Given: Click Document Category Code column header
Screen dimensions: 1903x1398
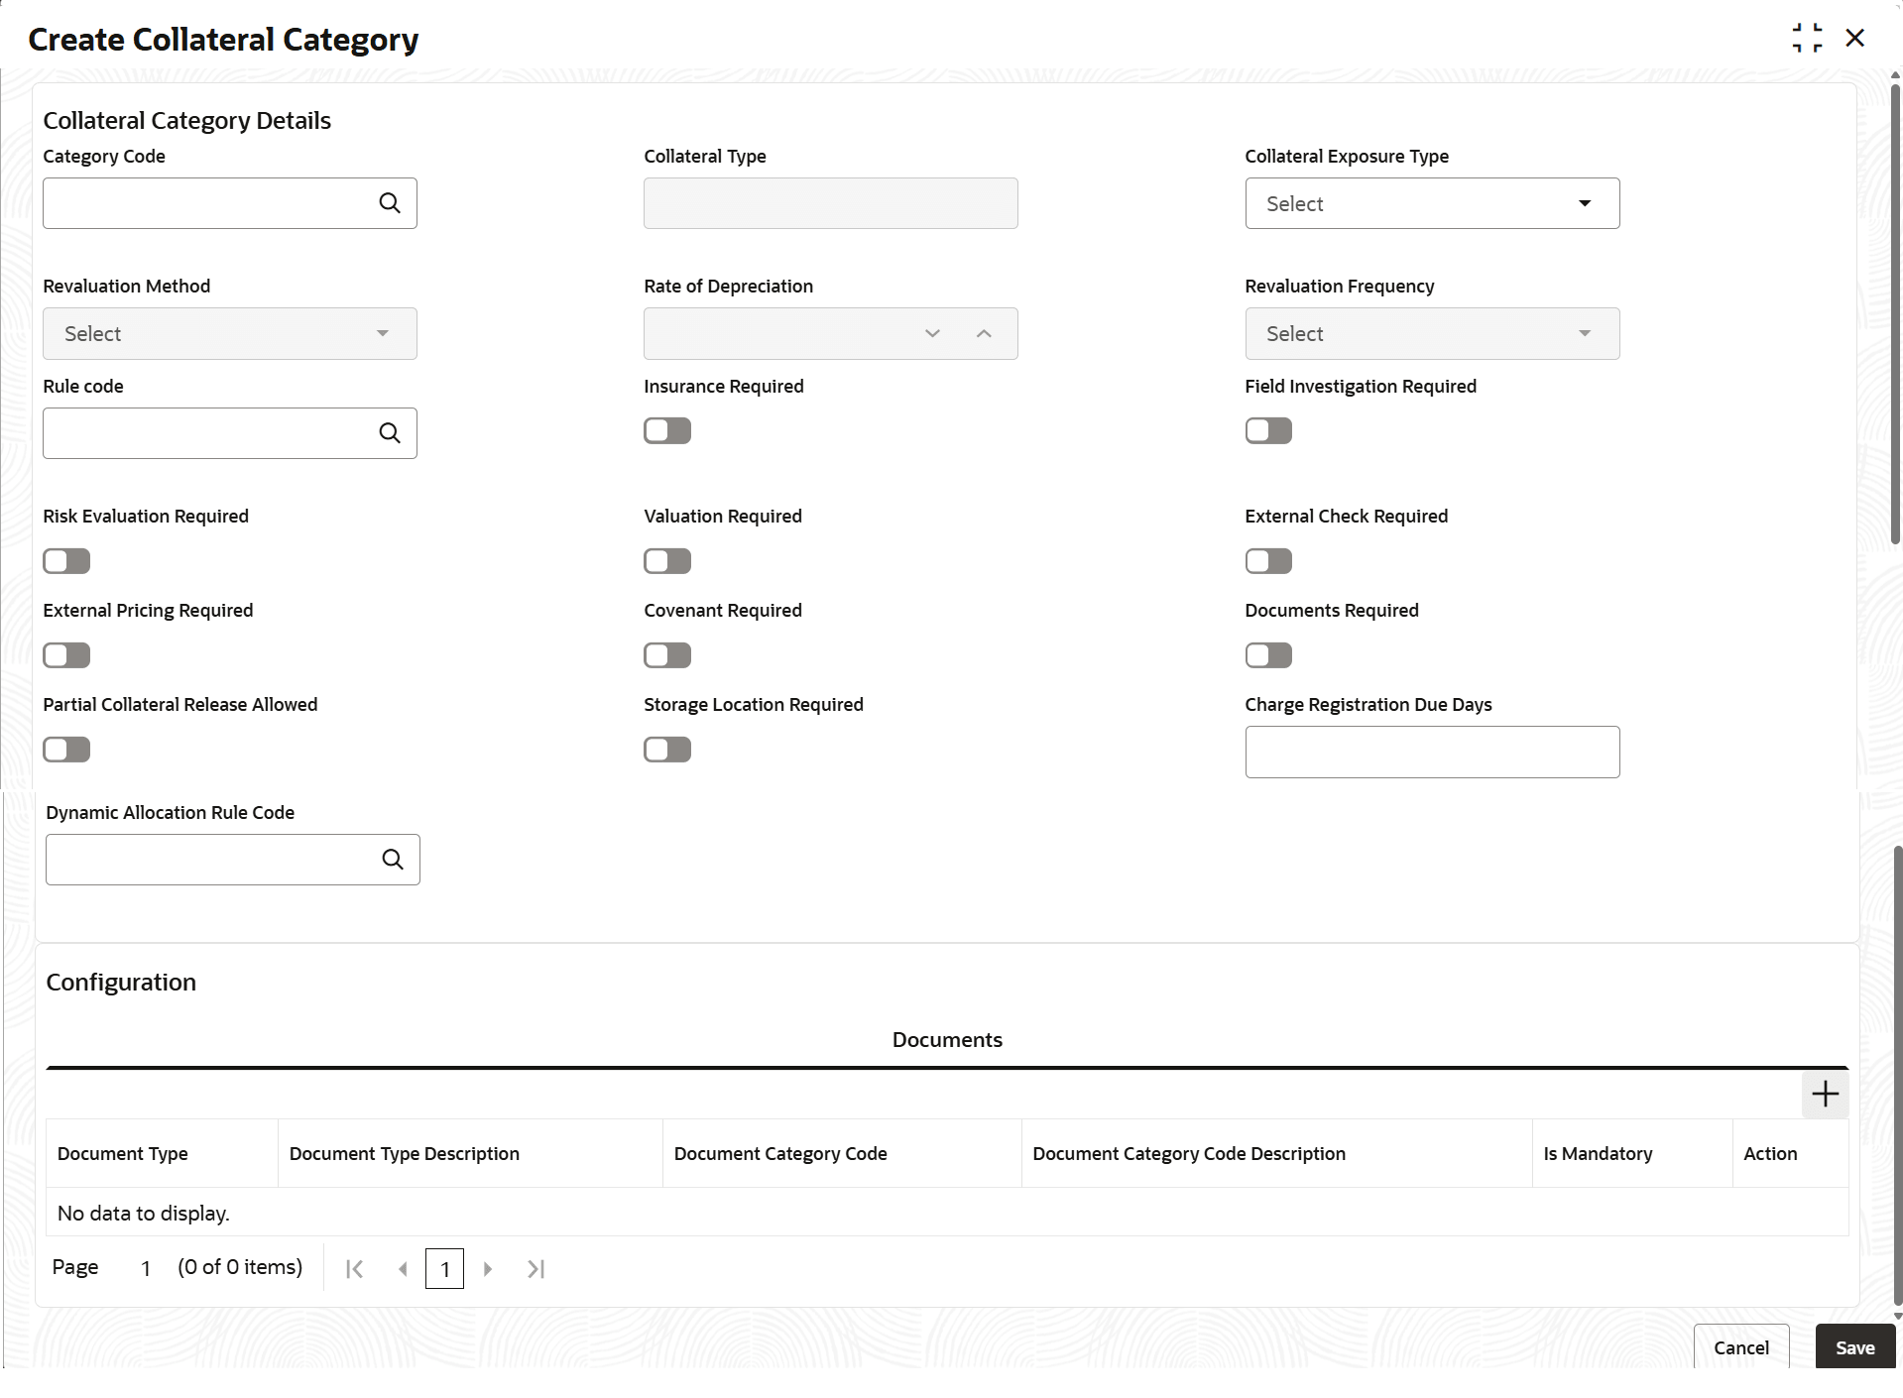Looking at the screenshot, I should coord(842,1153).
